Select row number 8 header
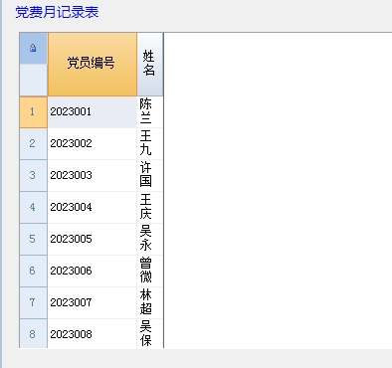Screen dimensions: 392x368 (33, 334)
